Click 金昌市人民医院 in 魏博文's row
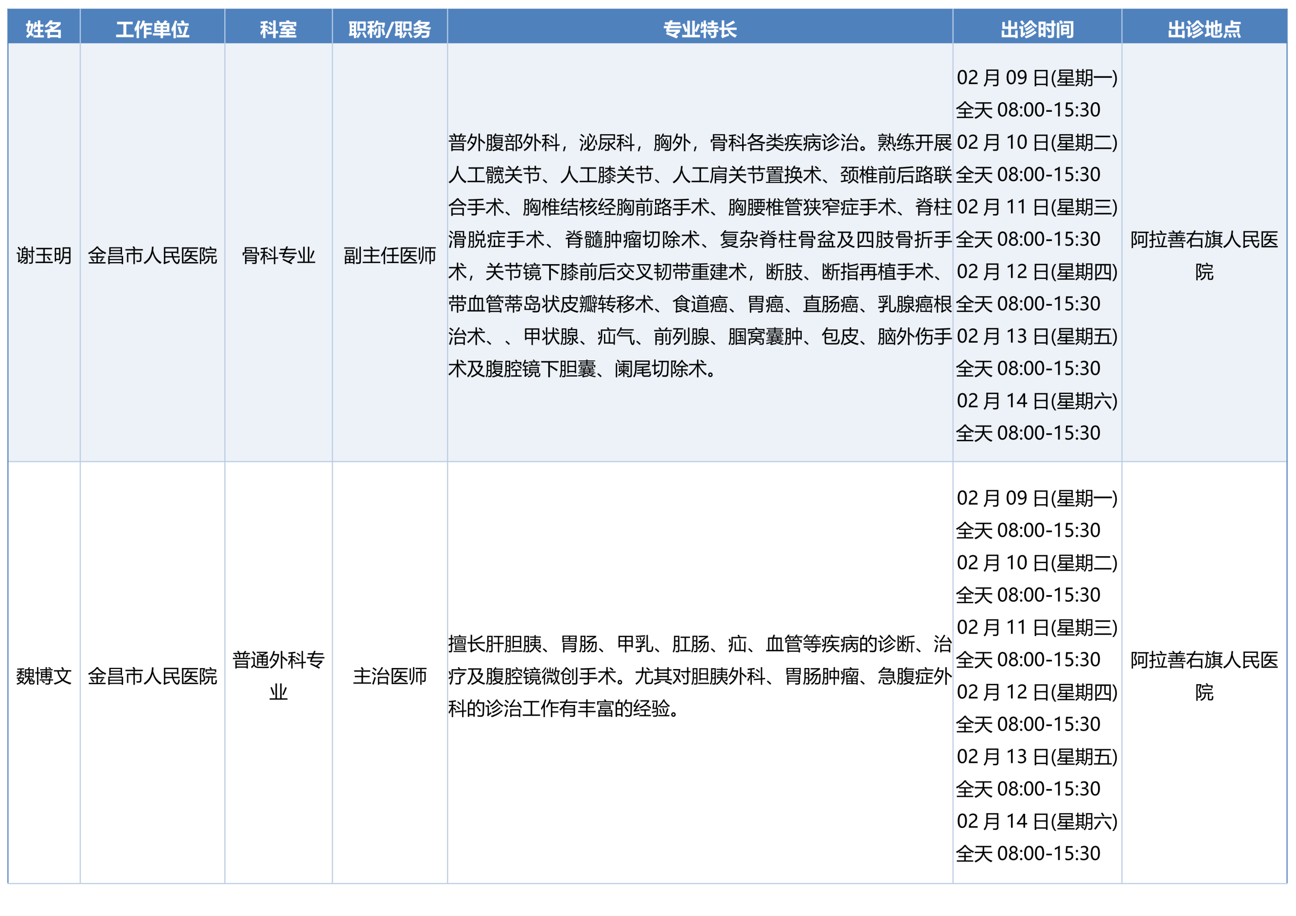This screenshot has width=1296, height=916. (152, 676)
